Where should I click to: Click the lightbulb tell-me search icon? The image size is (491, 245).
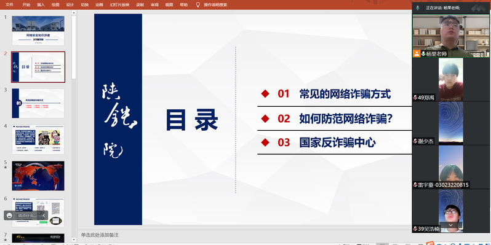198,5
